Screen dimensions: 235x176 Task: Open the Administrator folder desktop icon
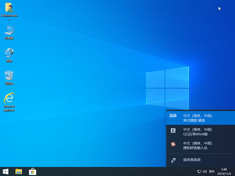9,12
